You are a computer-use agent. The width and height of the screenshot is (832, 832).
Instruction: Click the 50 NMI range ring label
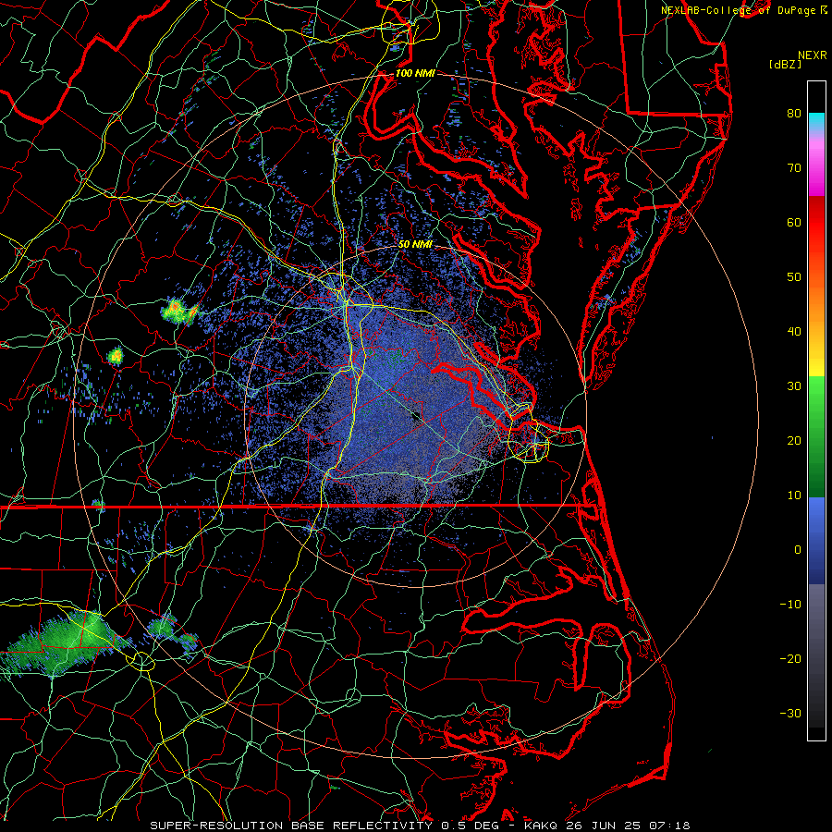pyautogui.click(x=415, y=245)
